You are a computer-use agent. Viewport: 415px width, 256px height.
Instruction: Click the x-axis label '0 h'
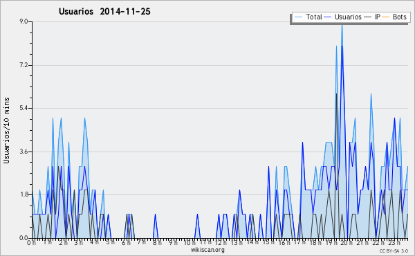32,242
